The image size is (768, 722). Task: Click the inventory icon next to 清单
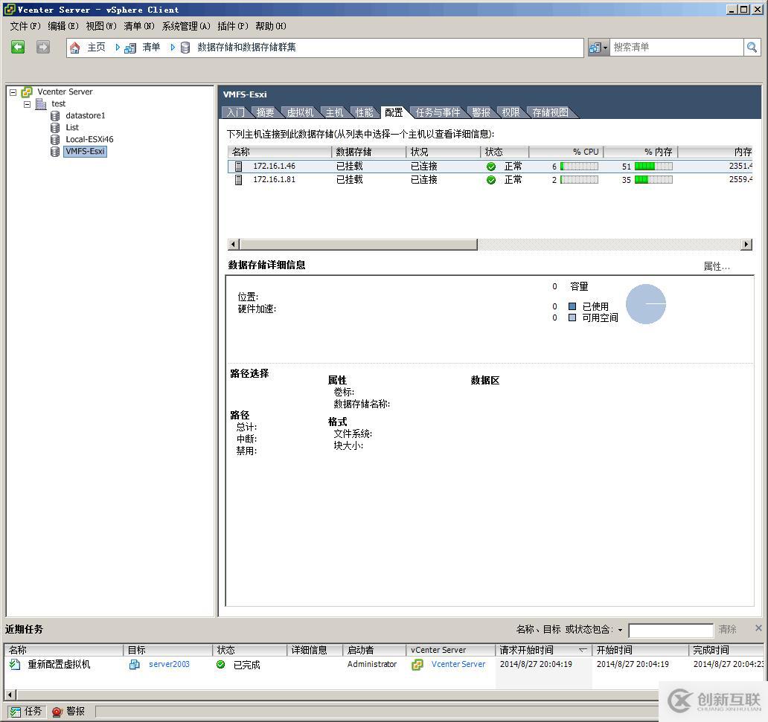[x=130, y=47]
